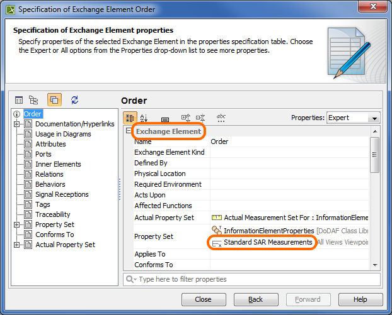Click the magnifier filter options icon
Image resolution: width=392 pixels, height=315 pixels.
pyautogui.click(x=131, y=279)
